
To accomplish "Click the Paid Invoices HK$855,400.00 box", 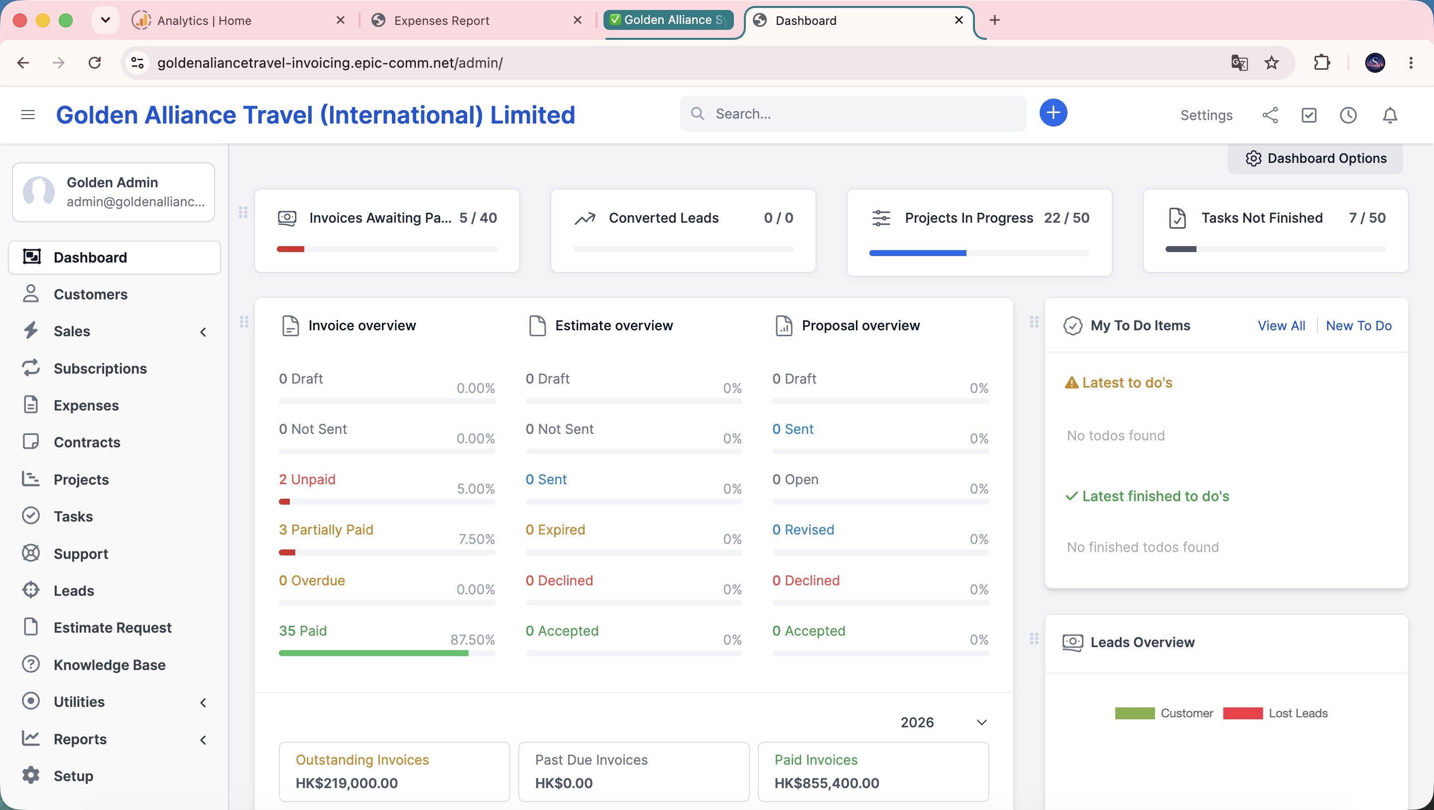I will click(x=873, y=772).
